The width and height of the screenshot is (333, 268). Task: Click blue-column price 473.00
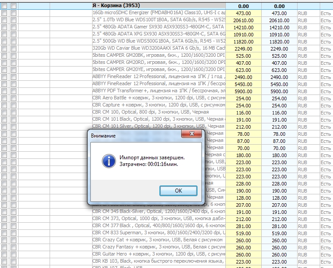(x=279, y=13)
